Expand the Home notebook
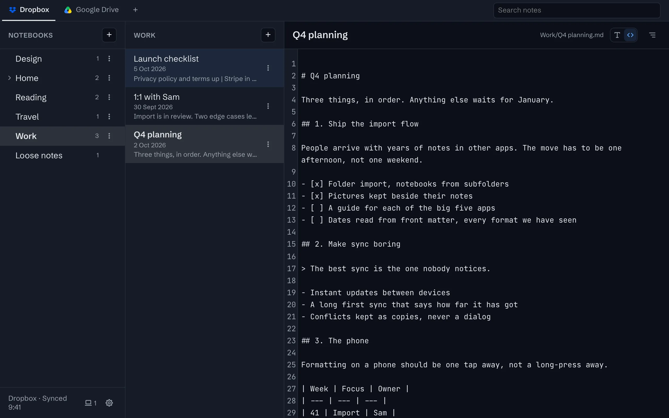Viewport: 669px width, 418px height. tap(9, 78)
